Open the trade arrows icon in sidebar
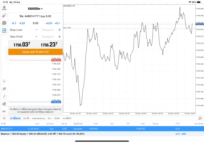Screen dimensions: 204x143 click(x=4, y=16)
